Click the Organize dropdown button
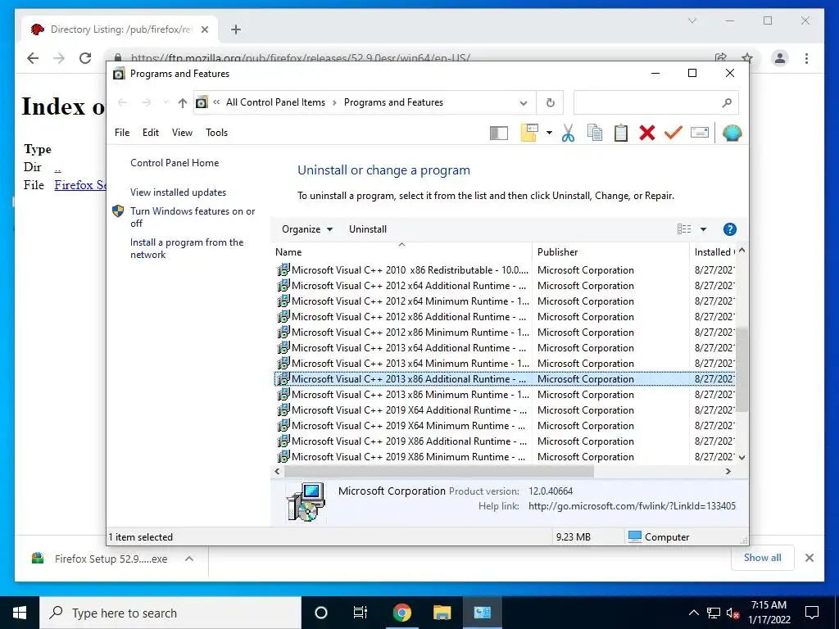 click(x=307, y=229)
